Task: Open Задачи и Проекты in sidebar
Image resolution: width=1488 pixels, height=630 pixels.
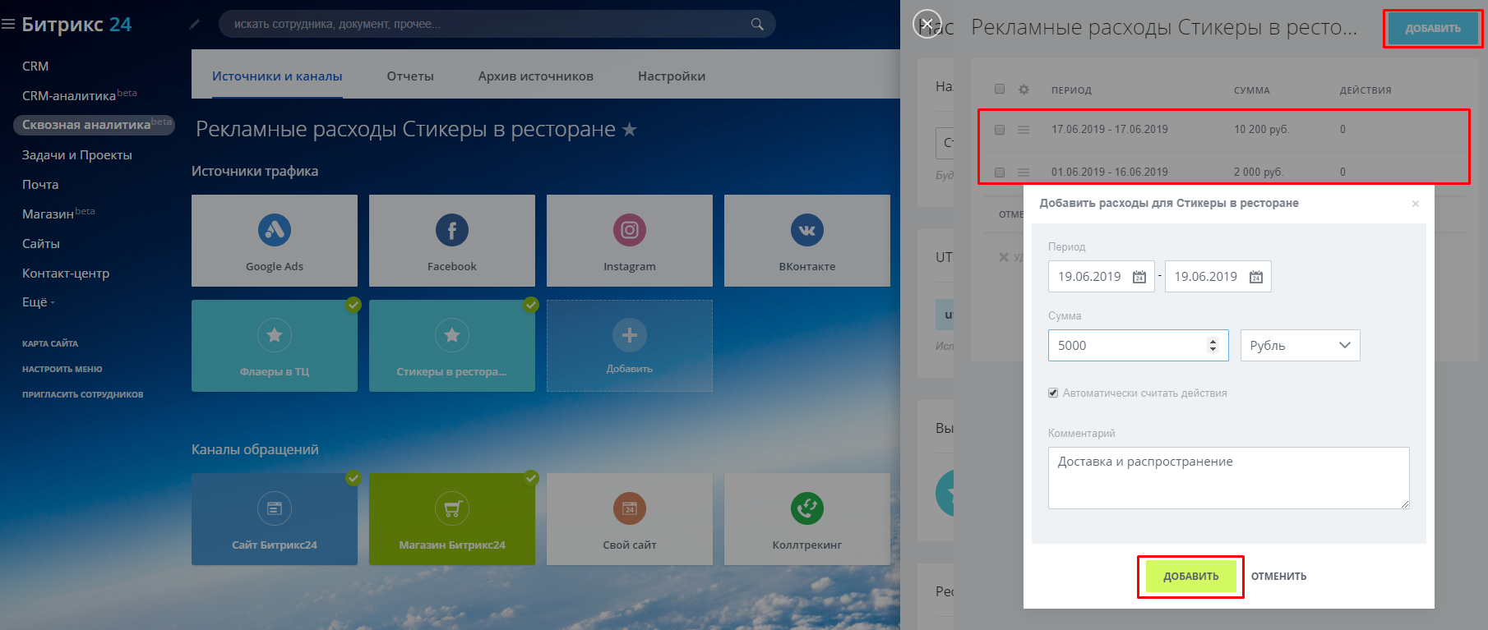Action: [77, 155]
